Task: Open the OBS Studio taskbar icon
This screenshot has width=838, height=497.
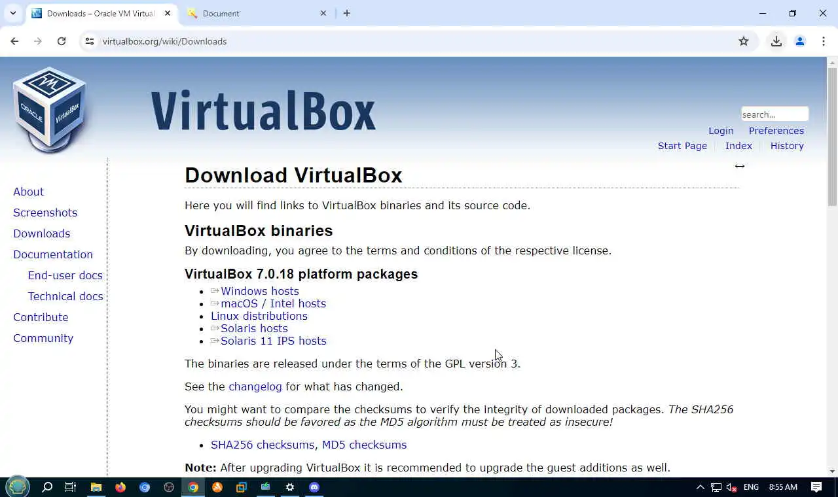Action: click(x=169, y=487)
